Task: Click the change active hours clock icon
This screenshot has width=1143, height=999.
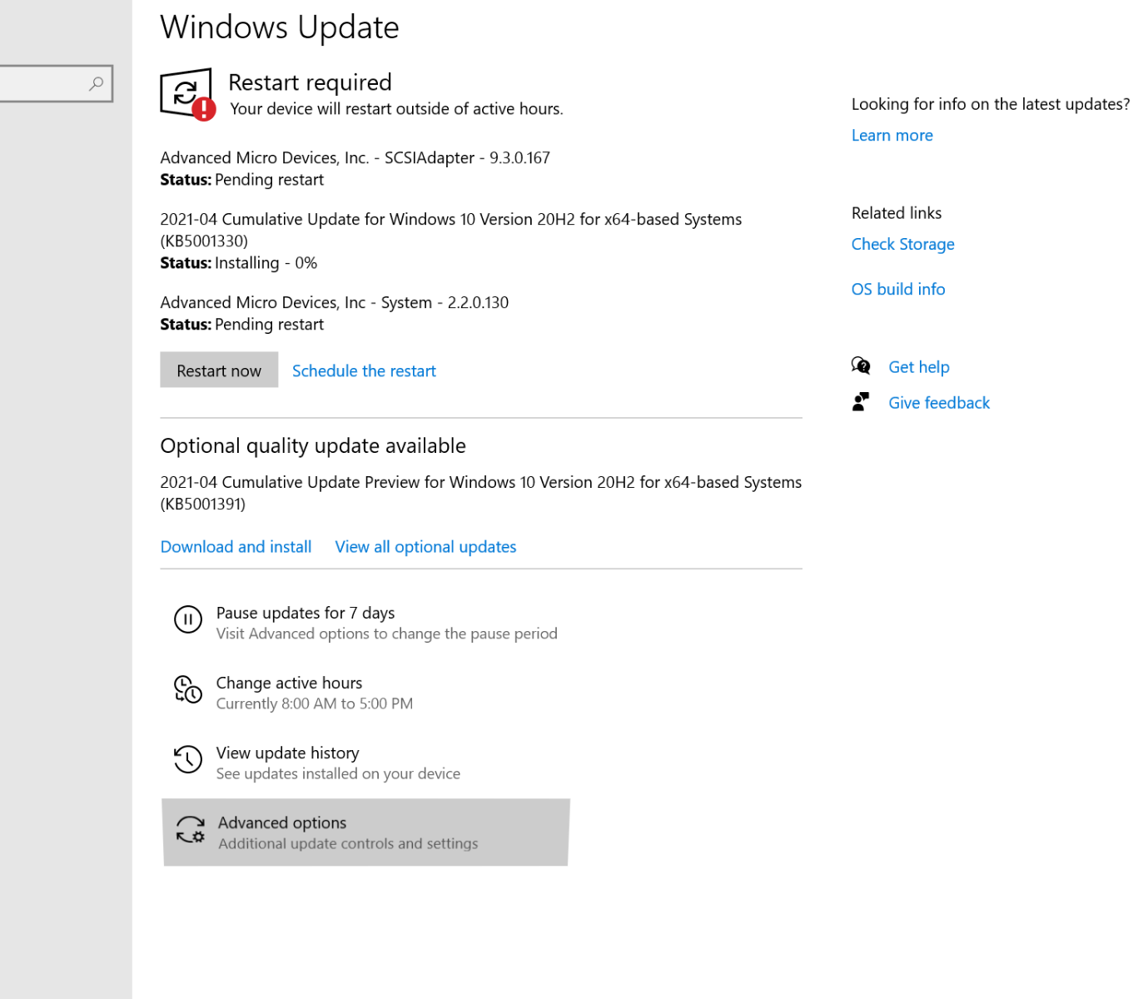Action: coord(188,689)
